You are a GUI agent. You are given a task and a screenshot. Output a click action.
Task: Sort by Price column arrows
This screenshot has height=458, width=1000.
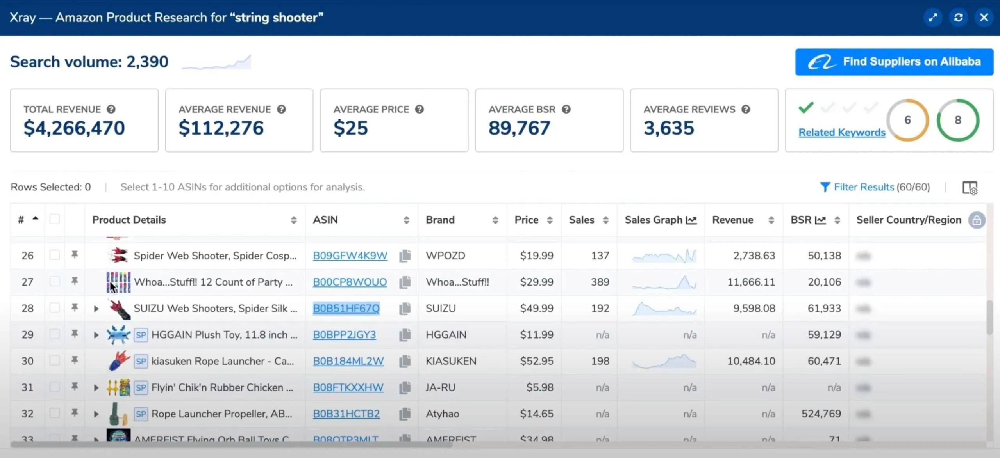(550, 220)
